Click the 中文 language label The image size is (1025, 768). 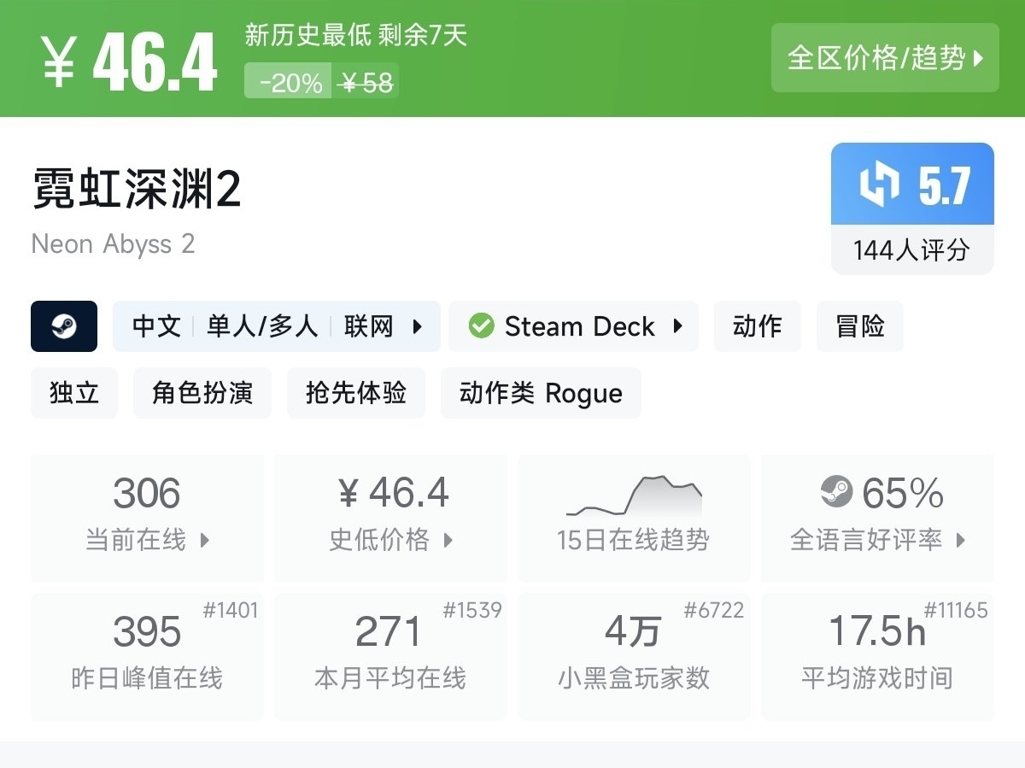click(x=156, y=326)
